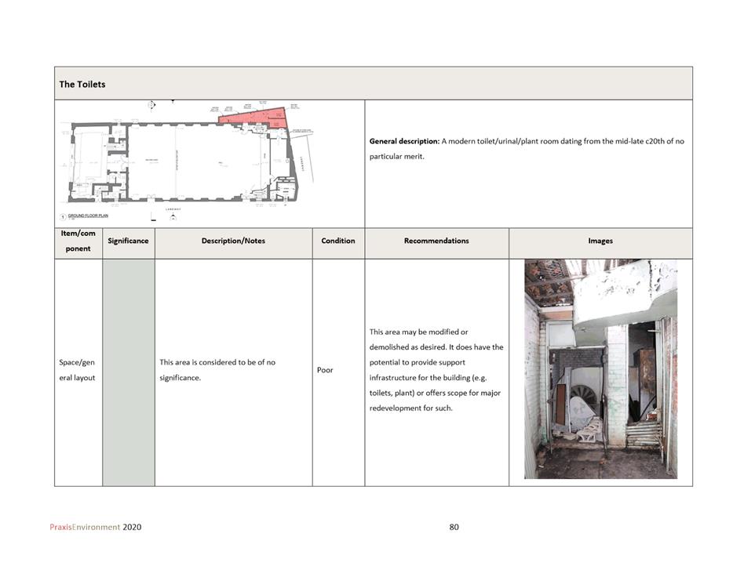Click the 'This area may be modified' recommendation text

click(x=436, y=370)
